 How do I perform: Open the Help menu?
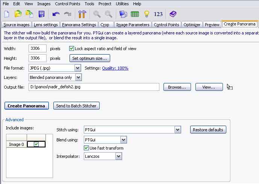pos(137,4)
